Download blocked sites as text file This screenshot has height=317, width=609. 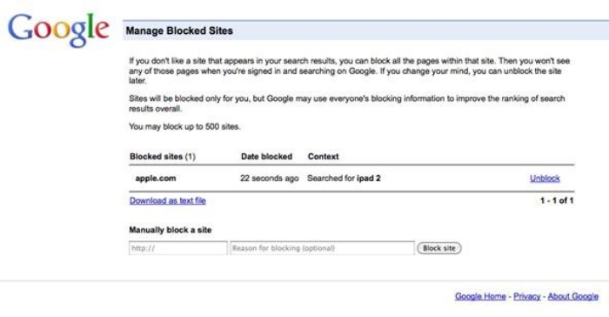pos(167,200)
